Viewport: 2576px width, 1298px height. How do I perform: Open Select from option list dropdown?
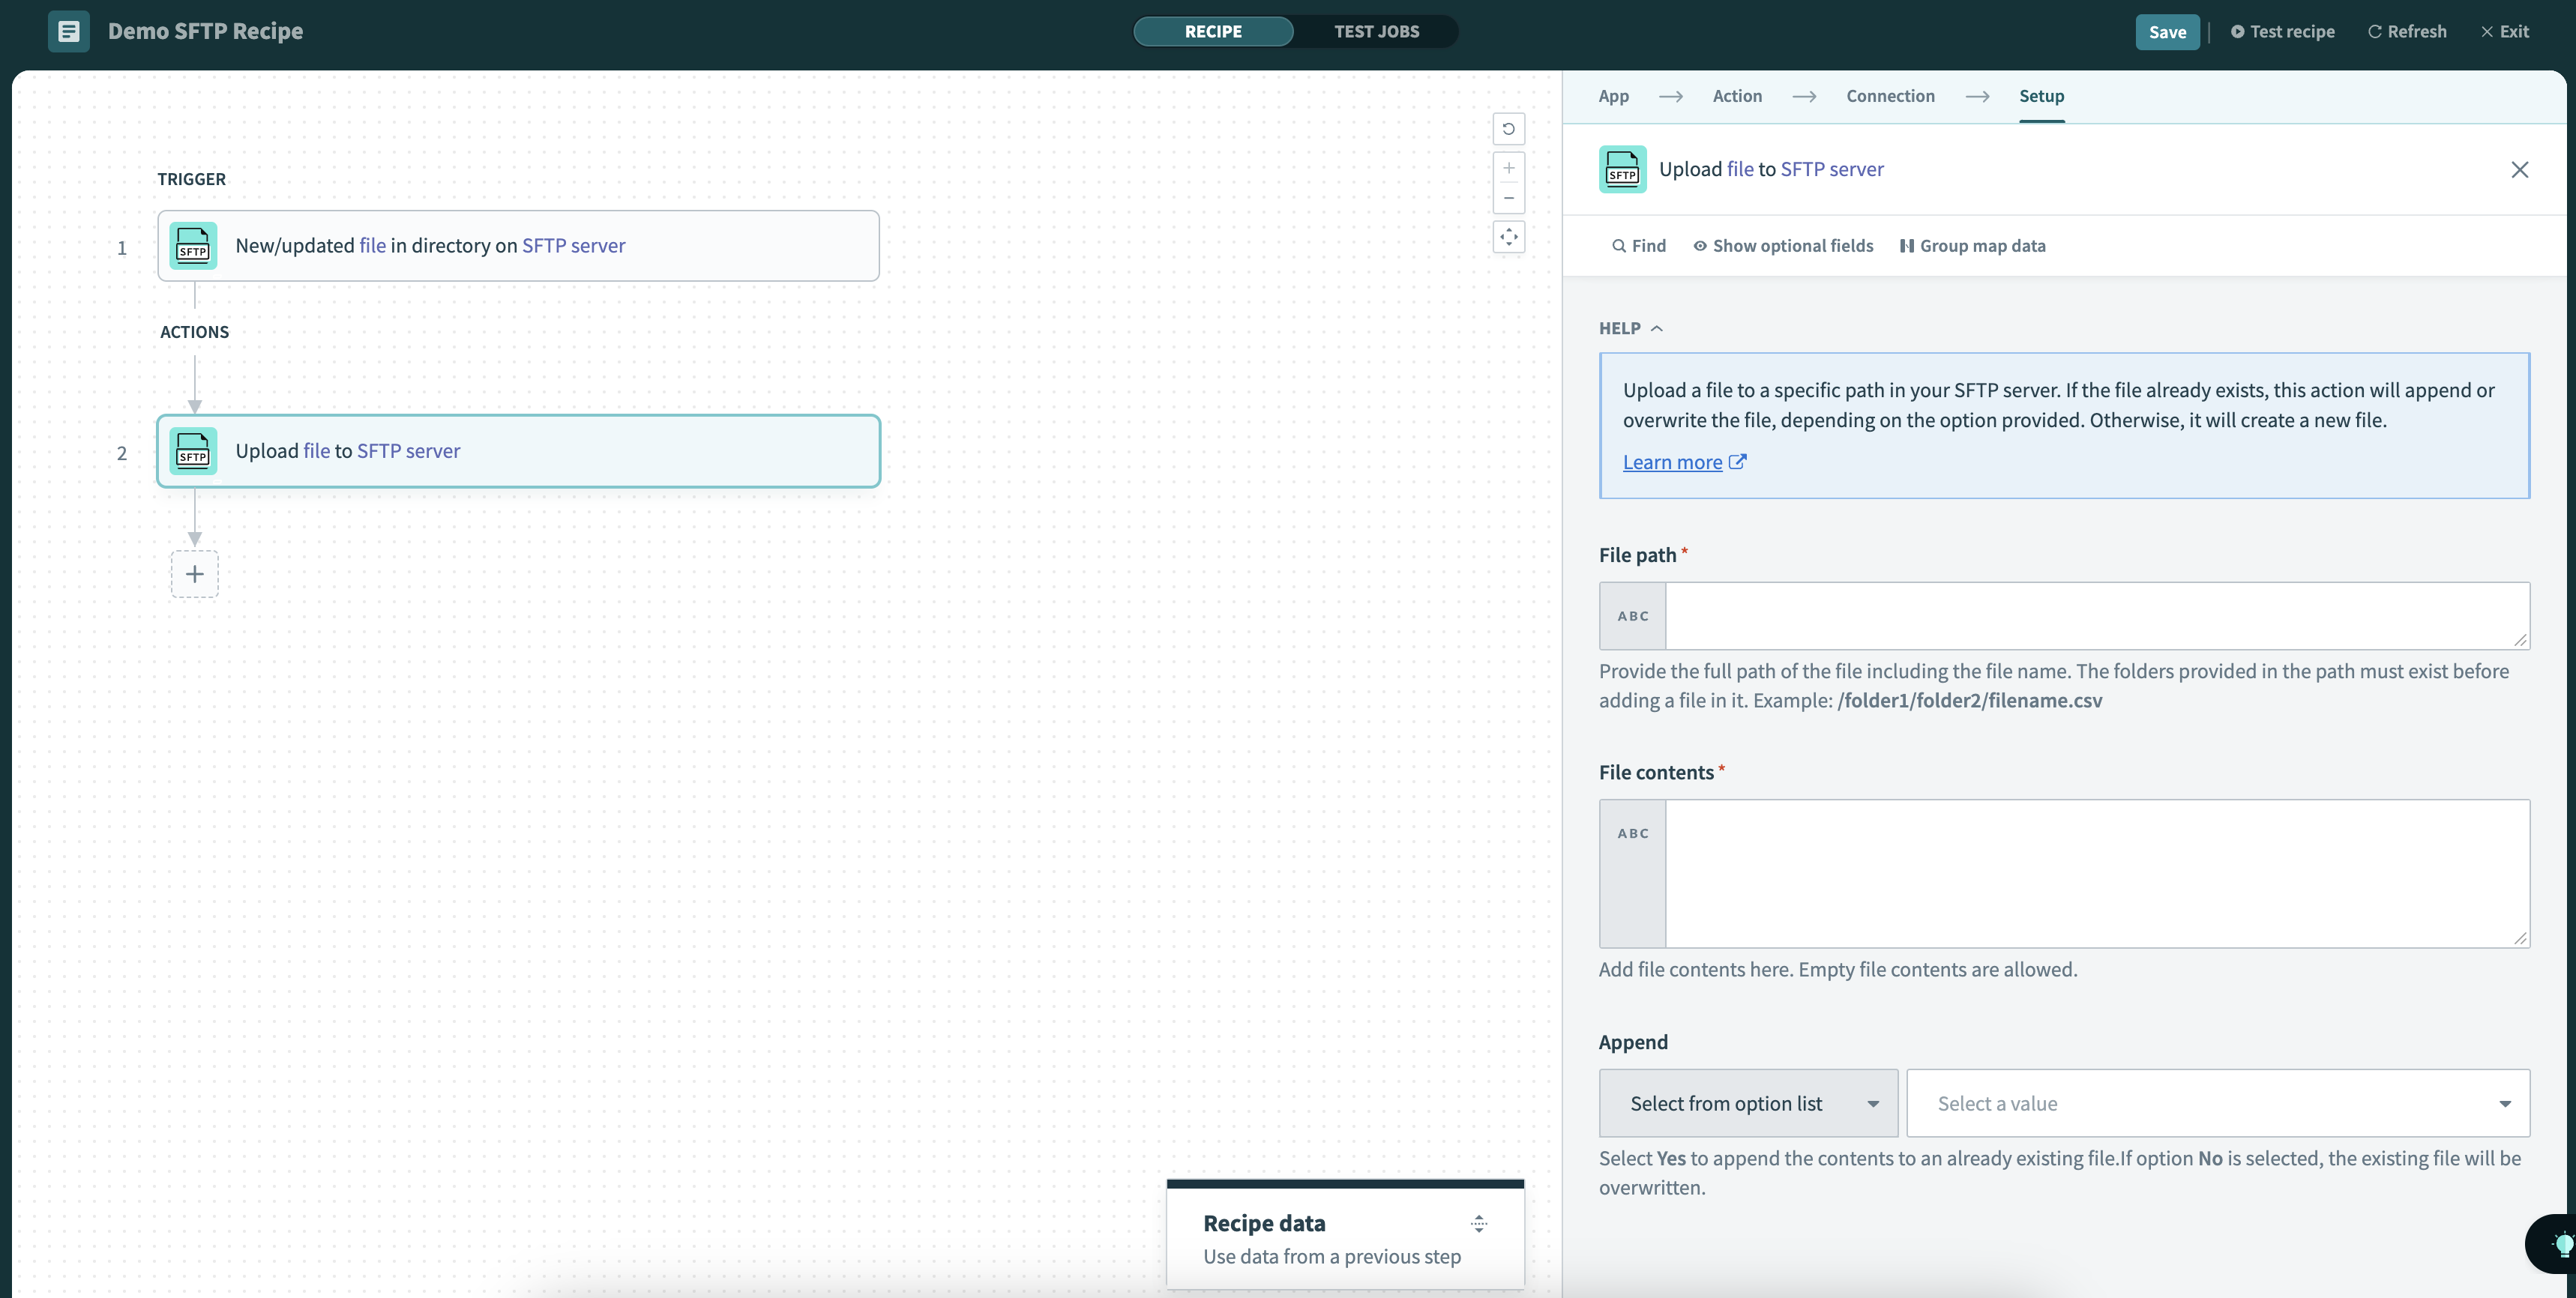1748,1103
